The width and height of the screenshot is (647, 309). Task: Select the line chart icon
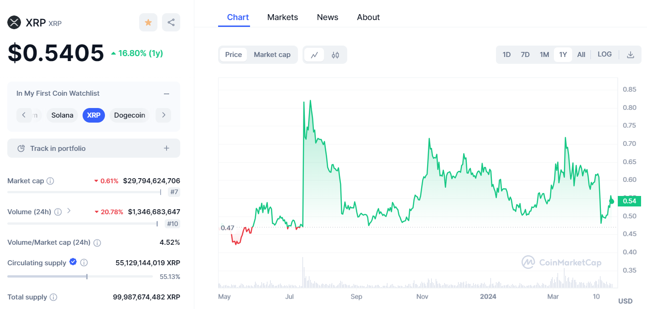[314, 55]
